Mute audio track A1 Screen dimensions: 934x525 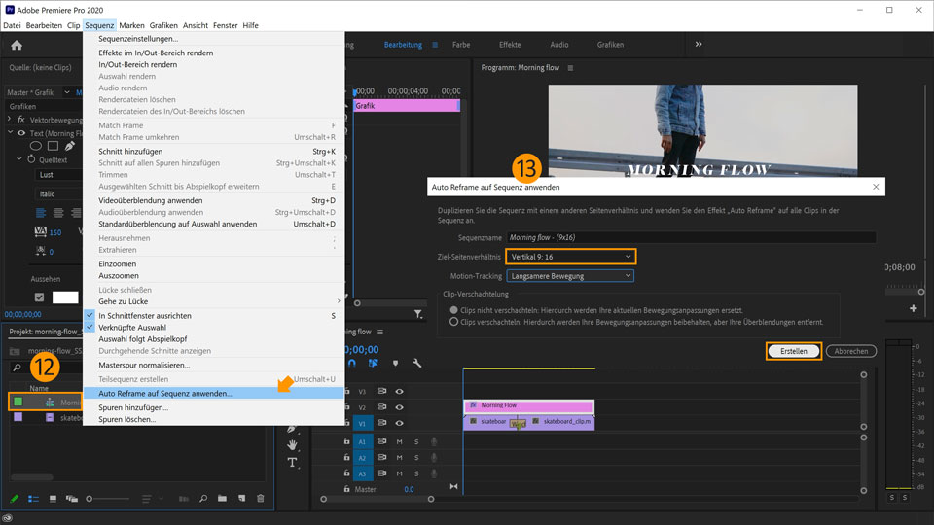399,441
